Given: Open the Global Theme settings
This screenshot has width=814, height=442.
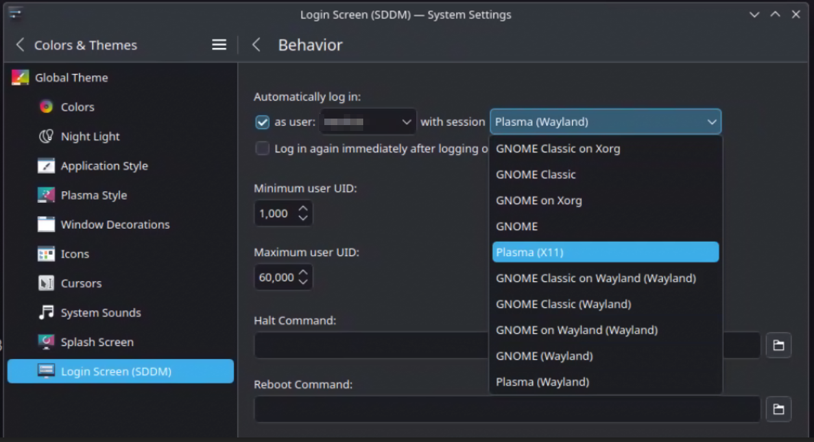Looking at the screenshot, I should pos(18,77).
